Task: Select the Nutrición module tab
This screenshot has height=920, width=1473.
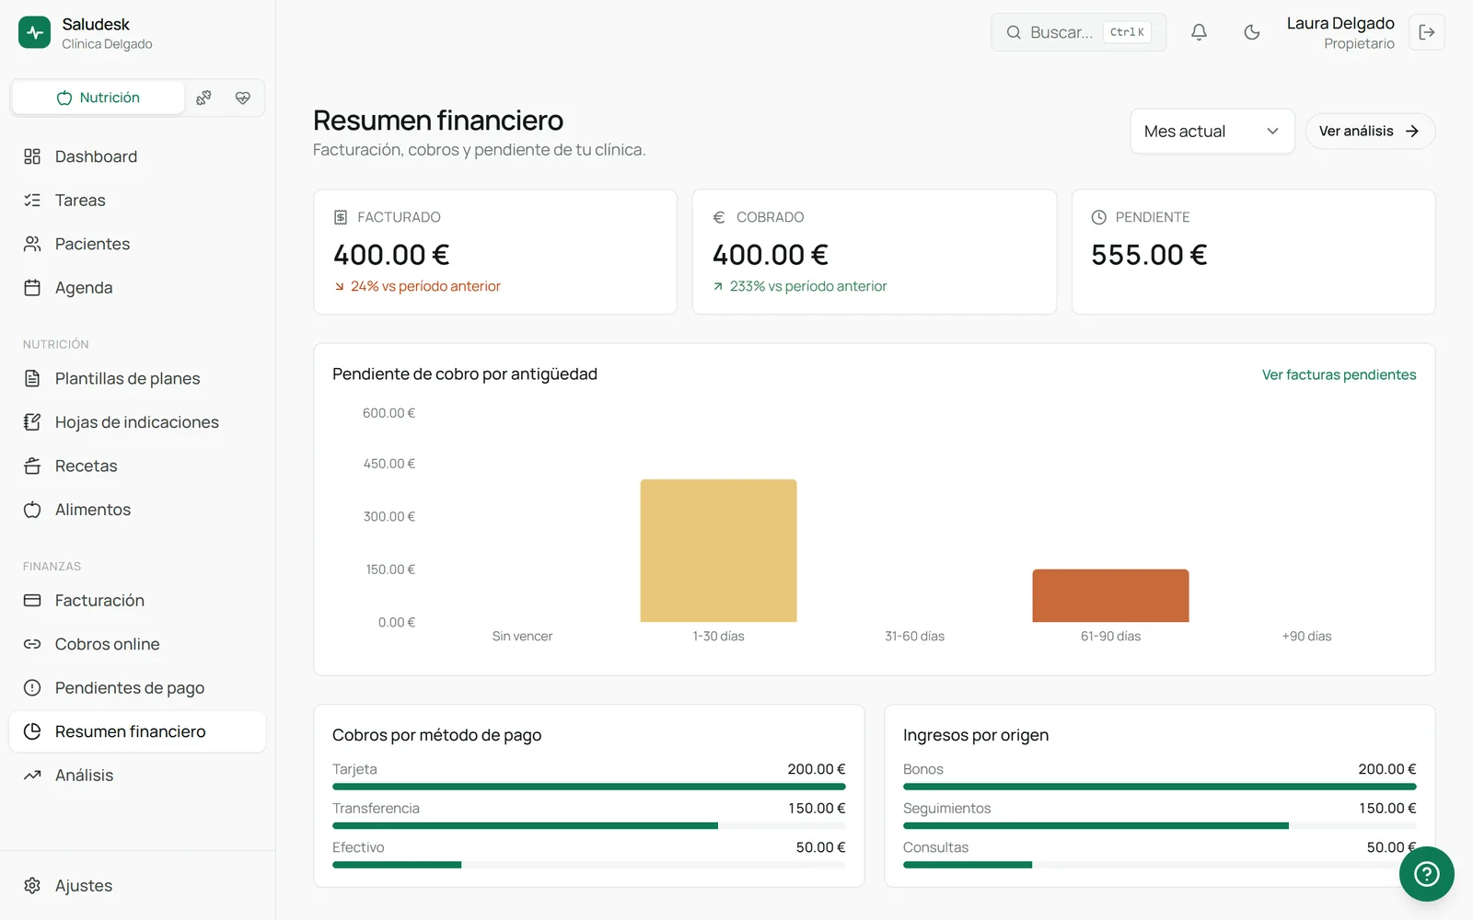Action: coord(99,98)
